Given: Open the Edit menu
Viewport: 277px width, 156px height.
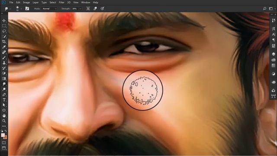Looking at the screenshot, I should click(18, 3).
